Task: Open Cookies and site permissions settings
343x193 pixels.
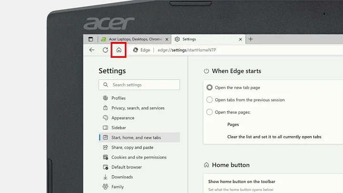Action: tap(139, 157)
